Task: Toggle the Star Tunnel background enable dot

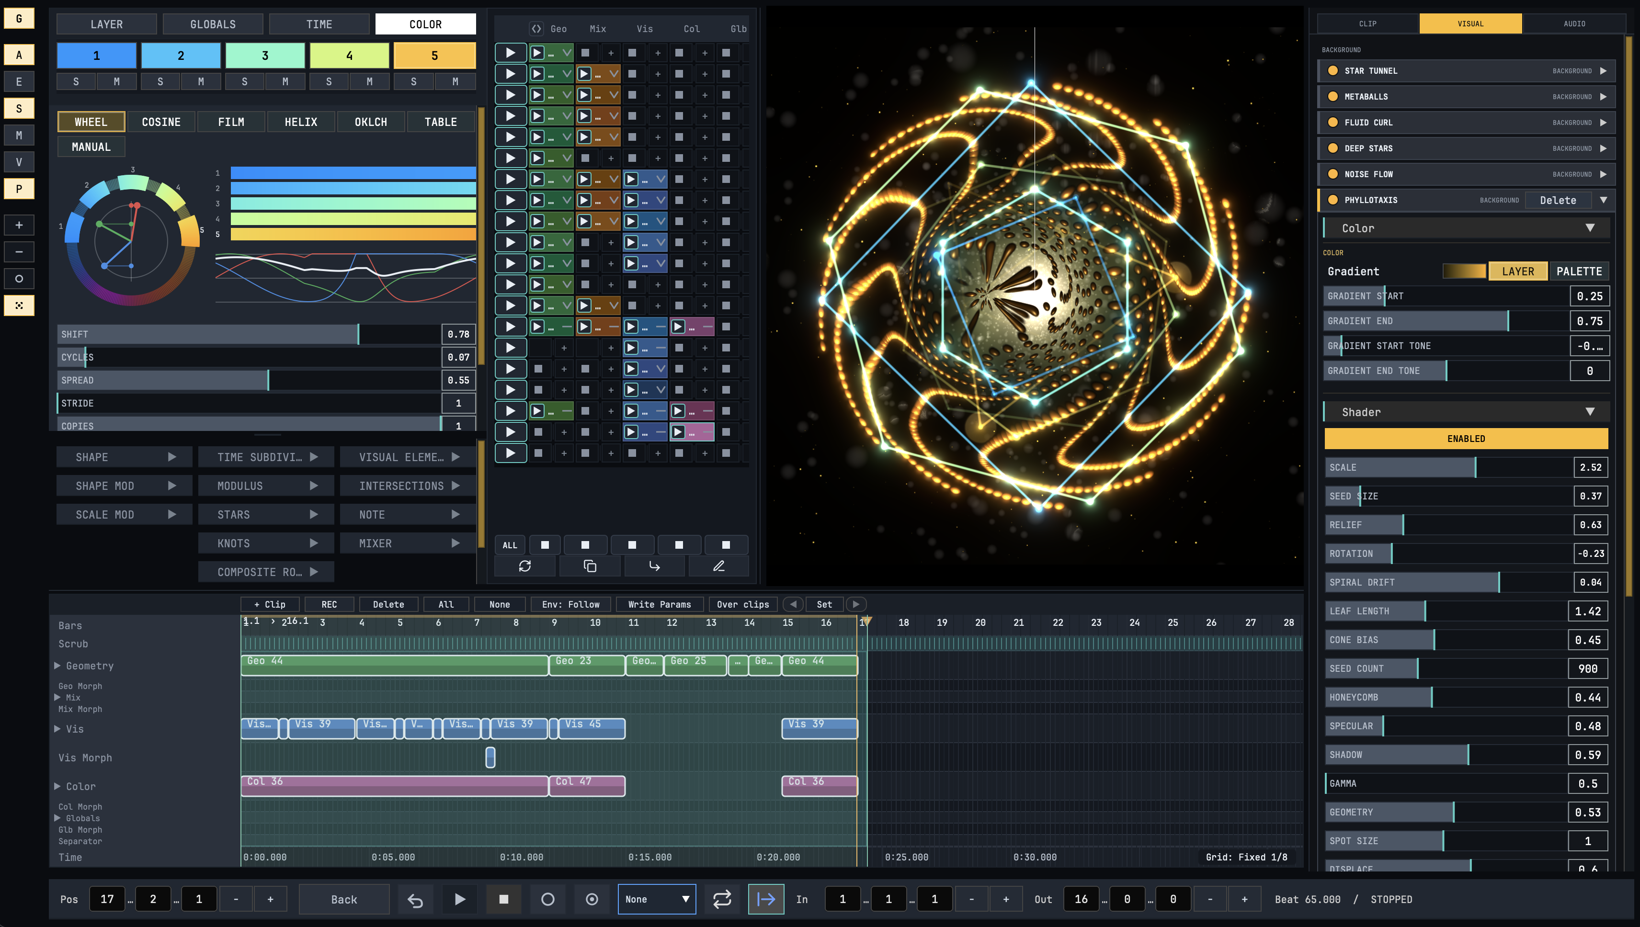Action: pyautogui.click(x=1332, y=71)
